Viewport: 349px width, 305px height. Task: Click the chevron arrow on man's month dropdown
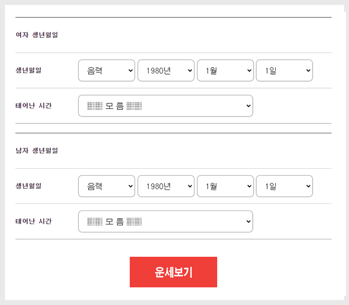click(x=249, y=186)
